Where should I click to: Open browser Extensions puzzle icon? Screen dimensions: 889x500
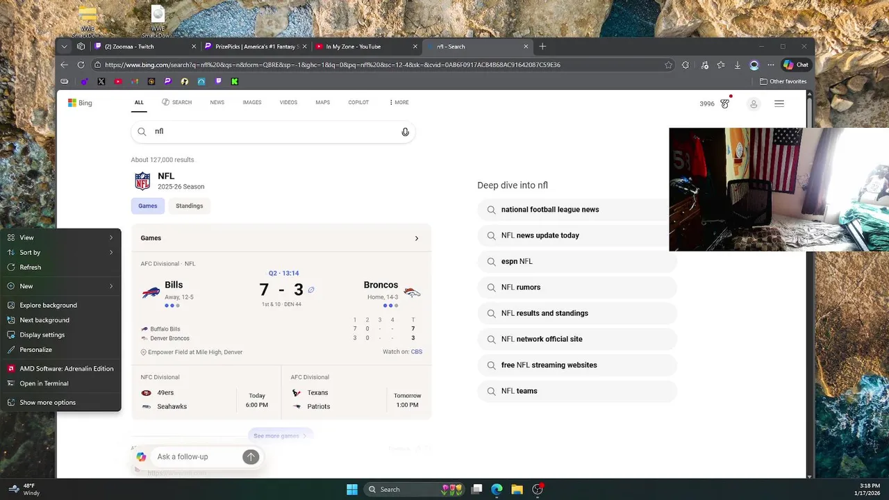[x=686, y=65]
